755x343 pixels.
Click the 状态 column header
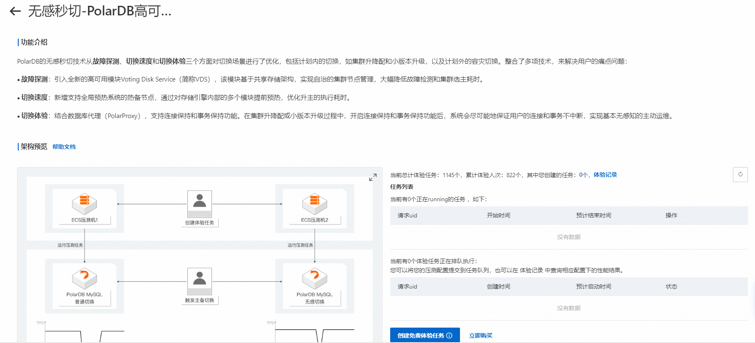[x=671, y=286]
